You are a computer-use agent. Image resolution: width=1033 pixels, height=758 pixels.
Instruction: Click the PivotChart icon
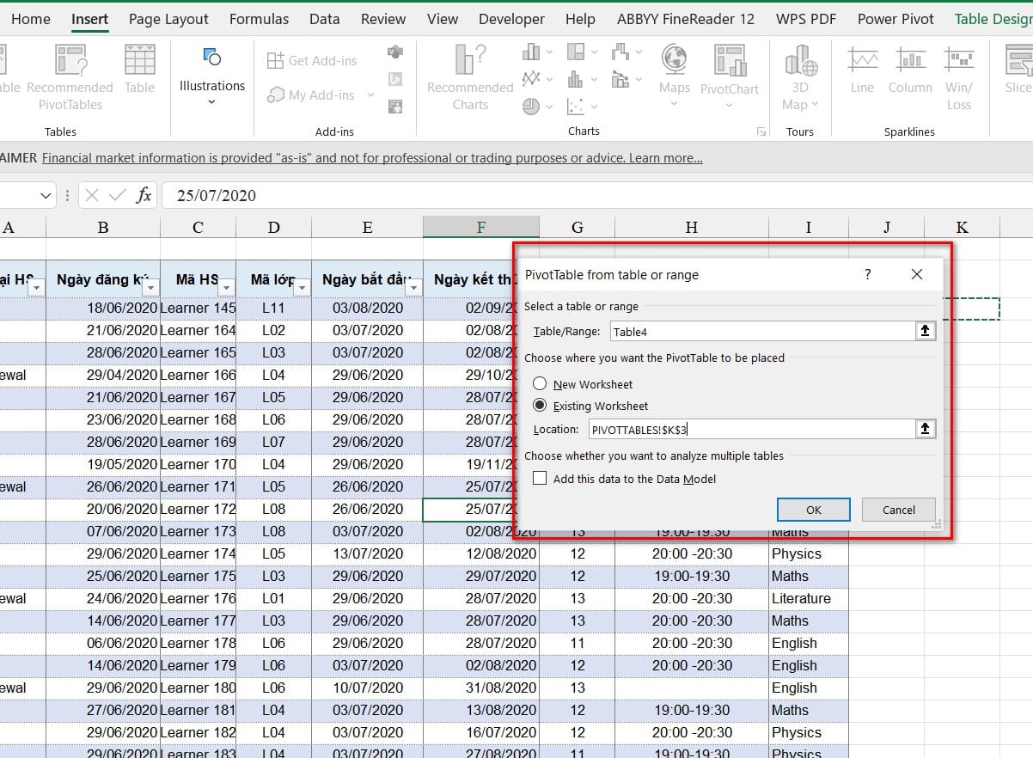pyautogui.click(x=730, y=59)
